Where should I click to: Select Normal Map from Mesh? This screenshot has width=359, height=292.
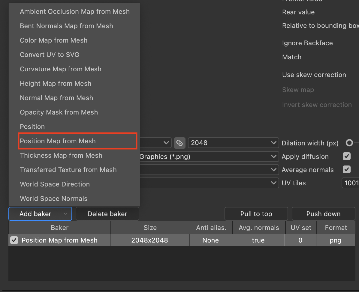pyautogui.click(x=56, y=98)
